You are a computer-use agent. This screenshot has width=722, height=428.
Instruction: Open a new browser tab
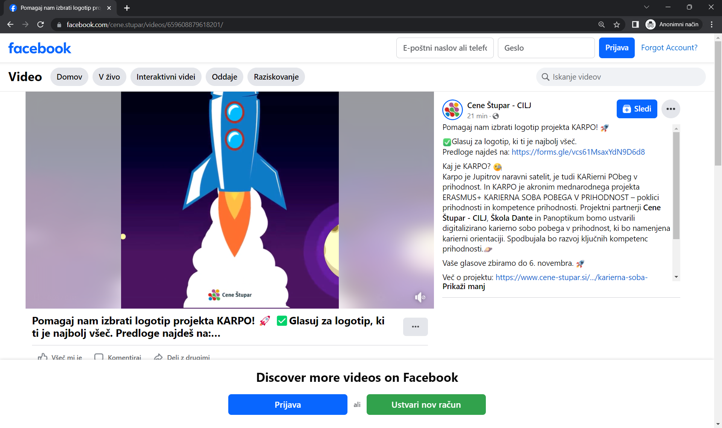(x=127, y=8)
